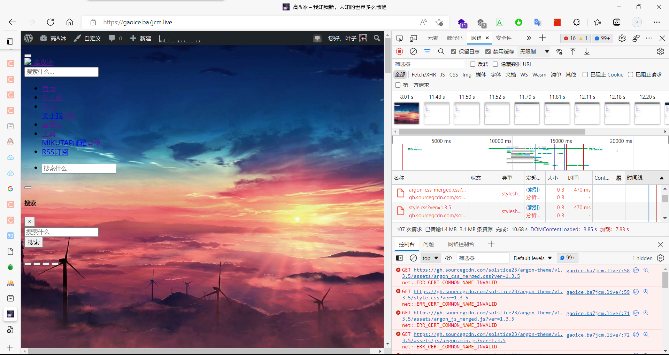Open the RSS订阅 link on the webpage
The width and height of the screenshot is (669, 355).
tap(55, 152)
